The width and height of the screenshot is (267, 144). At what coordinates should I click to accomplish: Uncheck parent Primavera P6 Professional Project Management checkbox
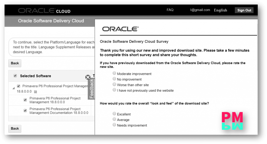coord(19,86)
